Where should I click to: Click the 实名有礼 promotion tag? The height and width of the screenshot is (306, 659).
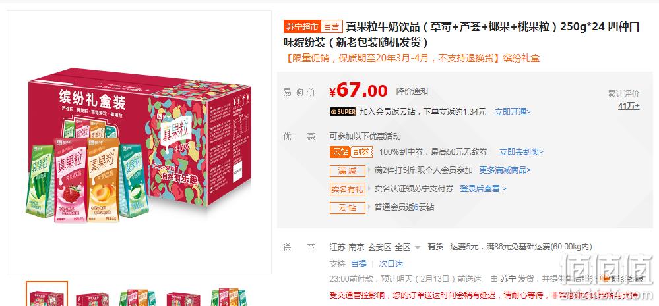pyautogui.click(x=347, y=189)
